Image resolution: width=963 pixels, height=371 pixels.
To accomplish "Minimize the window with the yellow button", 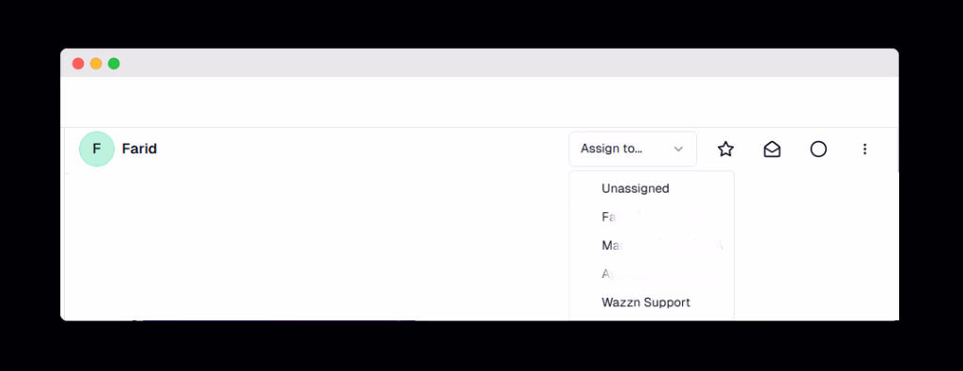I will tap(96, 63).
